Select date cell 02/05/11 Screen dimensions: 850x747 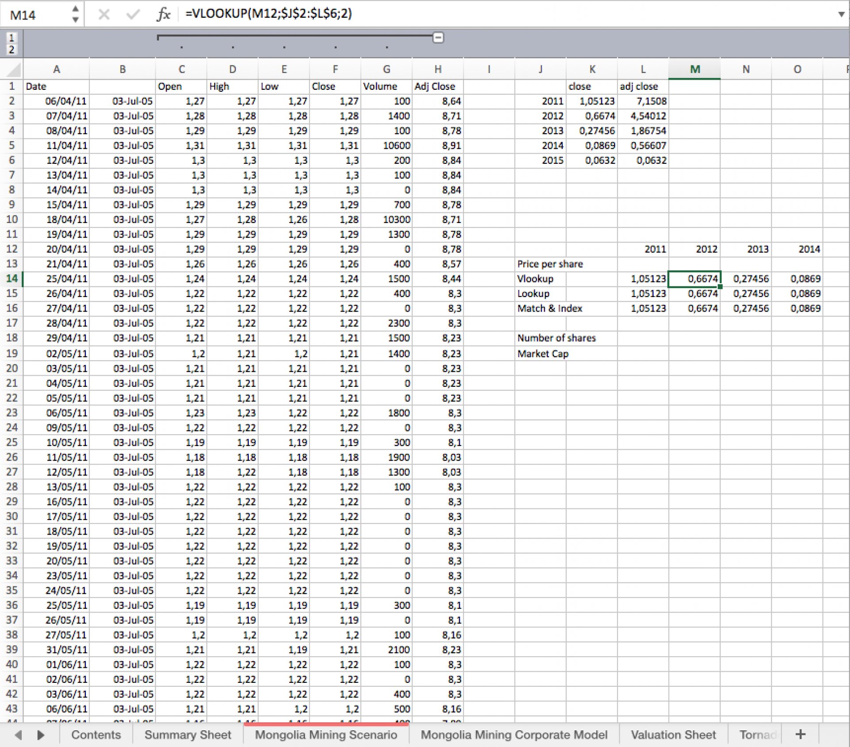[x=56, y=354]
